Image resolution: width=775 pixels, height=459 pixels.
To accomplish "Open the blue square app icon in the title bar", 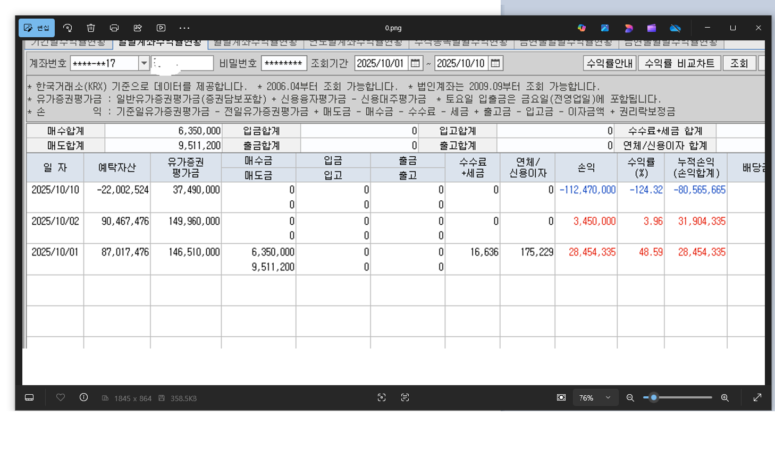I will click(605, 28).
